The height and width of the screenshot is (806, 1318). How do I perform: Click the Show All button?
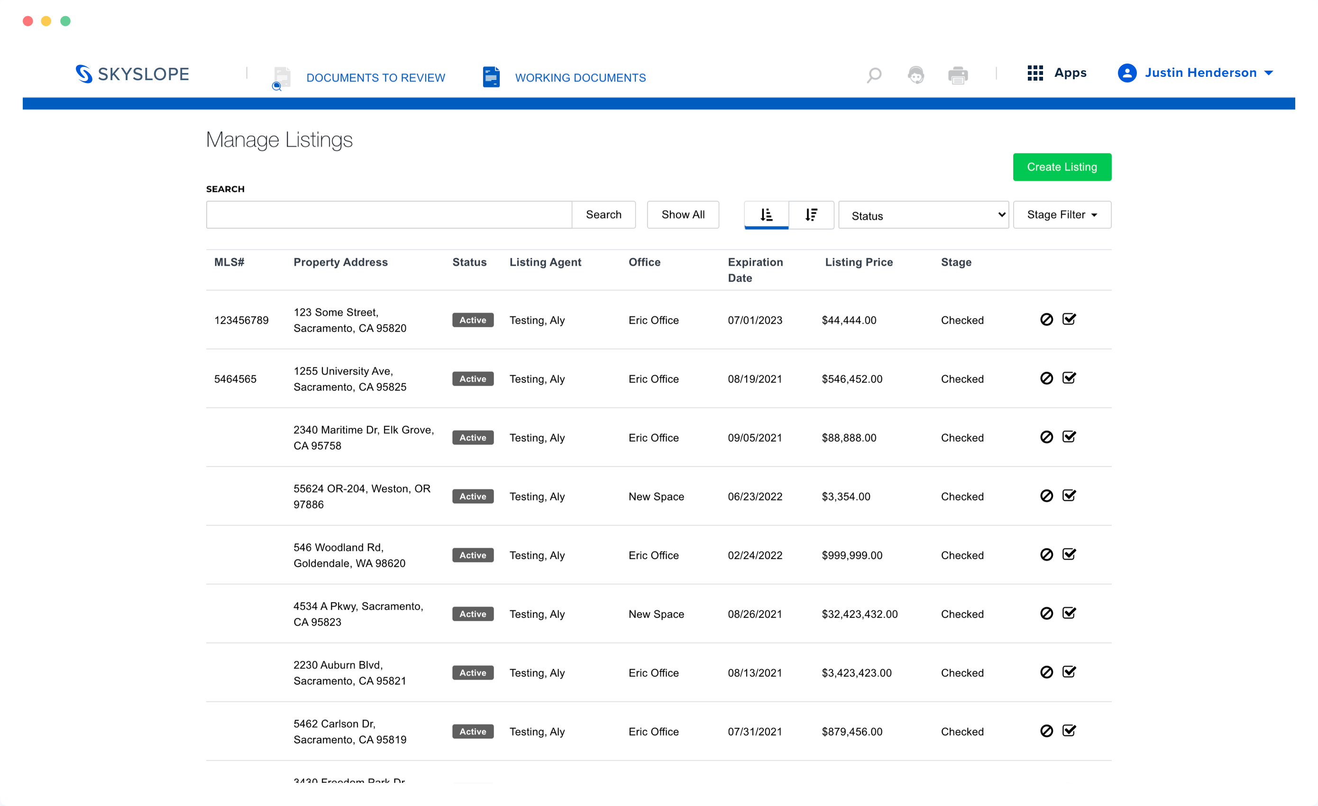point(683,214)
